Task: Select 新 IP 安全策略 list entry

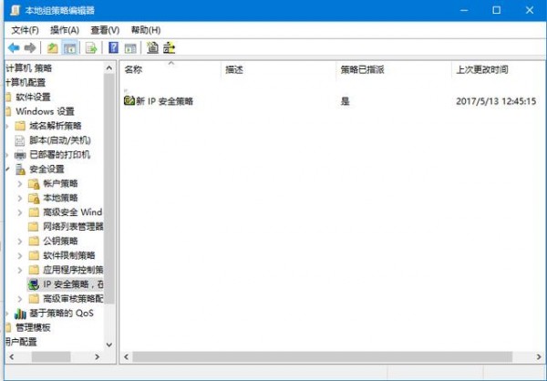Action: [164, 101]
